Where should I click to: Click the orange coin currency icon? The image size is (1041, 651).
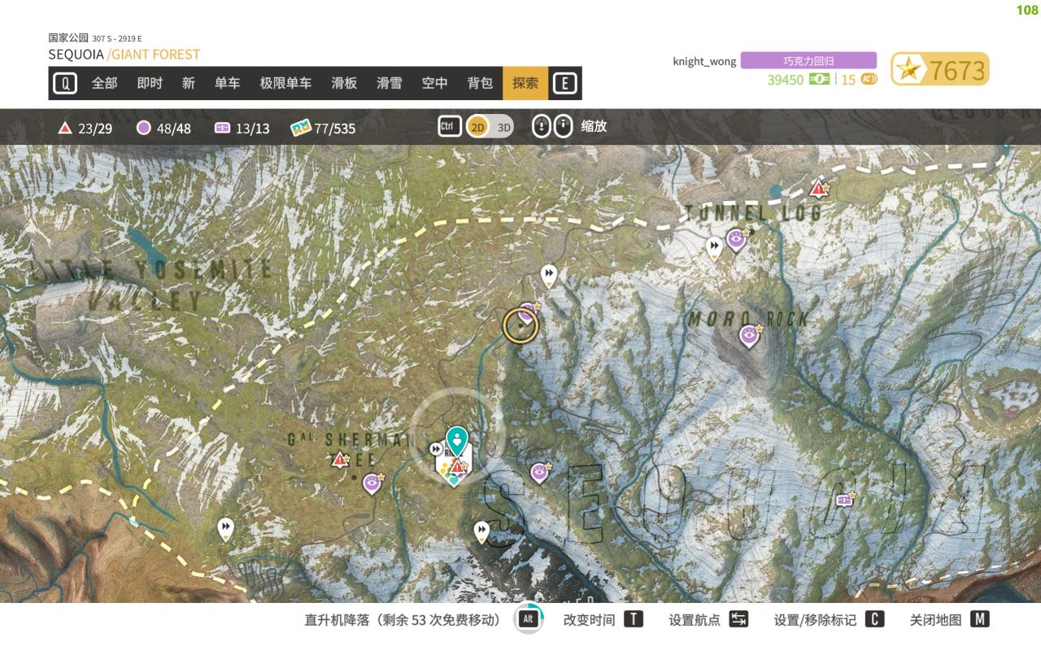[x=869, y=80]
